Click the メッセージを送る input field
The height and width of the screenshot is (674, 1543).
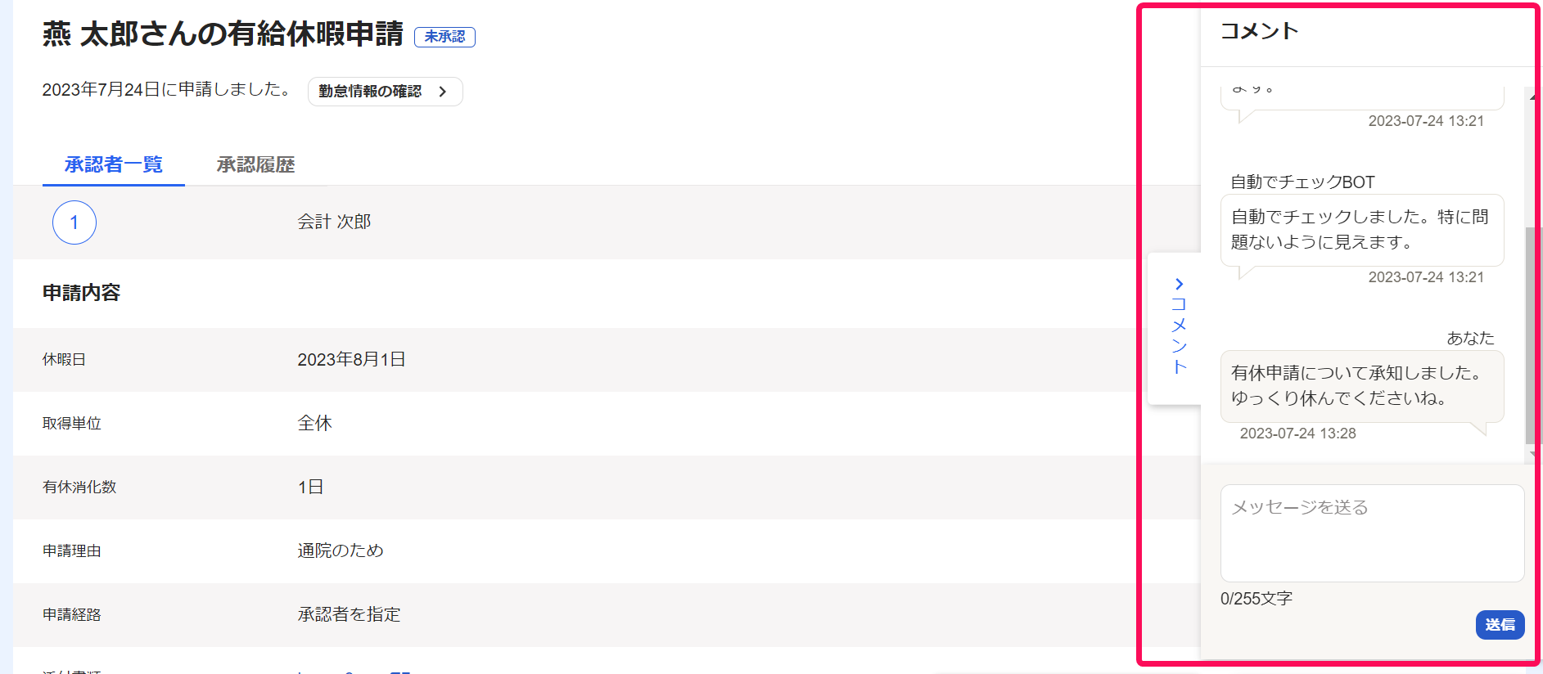click(1372, 533)
